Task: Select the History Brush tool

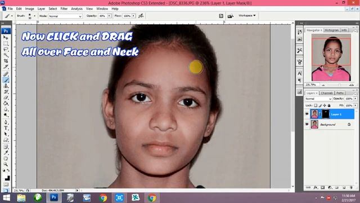Action: 6,92
